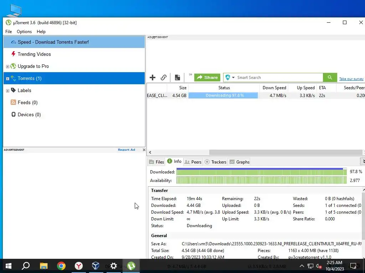Collapse the detail pane with the chevron button

point(363,161)
